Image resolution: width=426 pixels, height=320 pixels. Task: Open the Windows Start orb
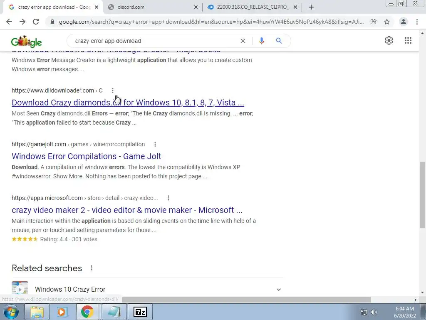pyautogui.click(x=11, y=312)
